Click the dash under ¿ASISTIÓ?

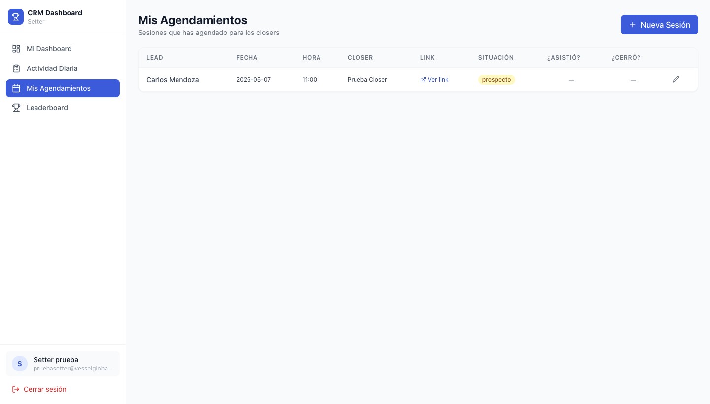[571, 80]
